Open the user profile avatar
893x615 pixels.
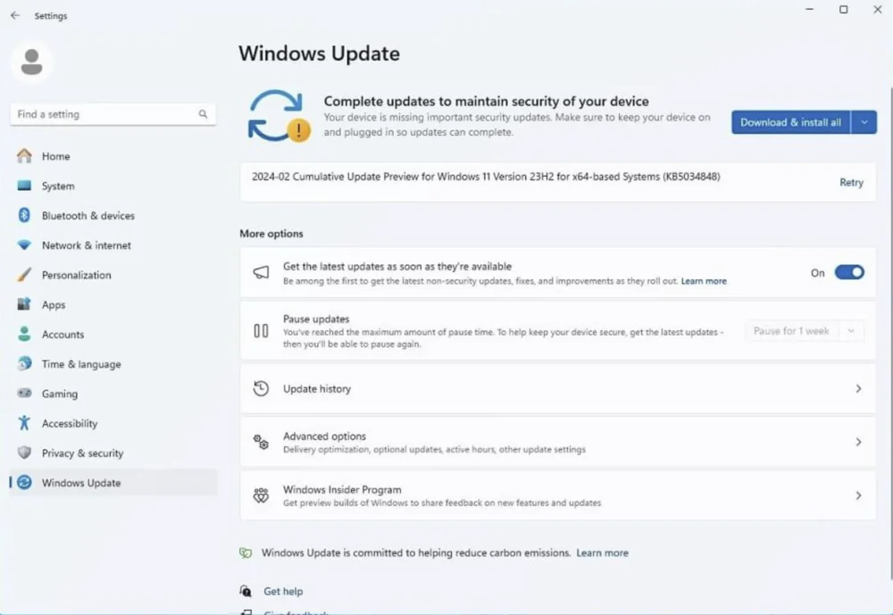(x=32, y=62)
